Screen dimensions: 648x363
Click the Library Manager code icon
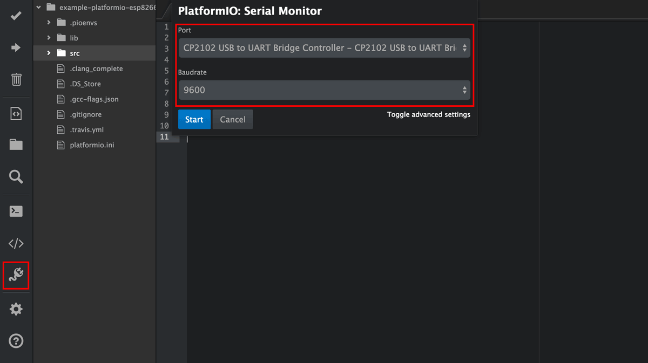coord(16,243)
